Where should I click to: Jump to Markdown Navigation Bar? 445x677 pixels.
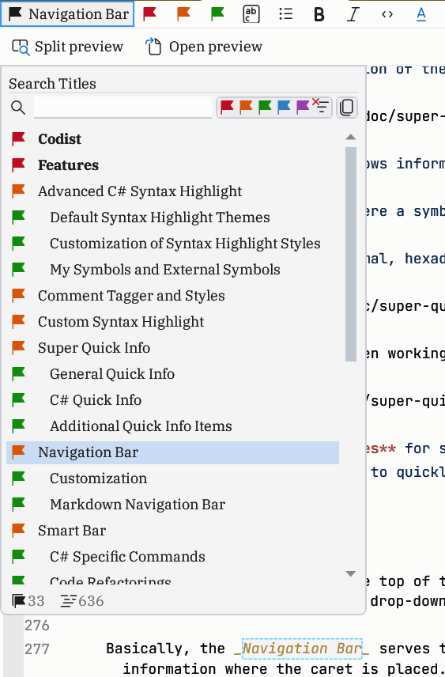point(172,505)
